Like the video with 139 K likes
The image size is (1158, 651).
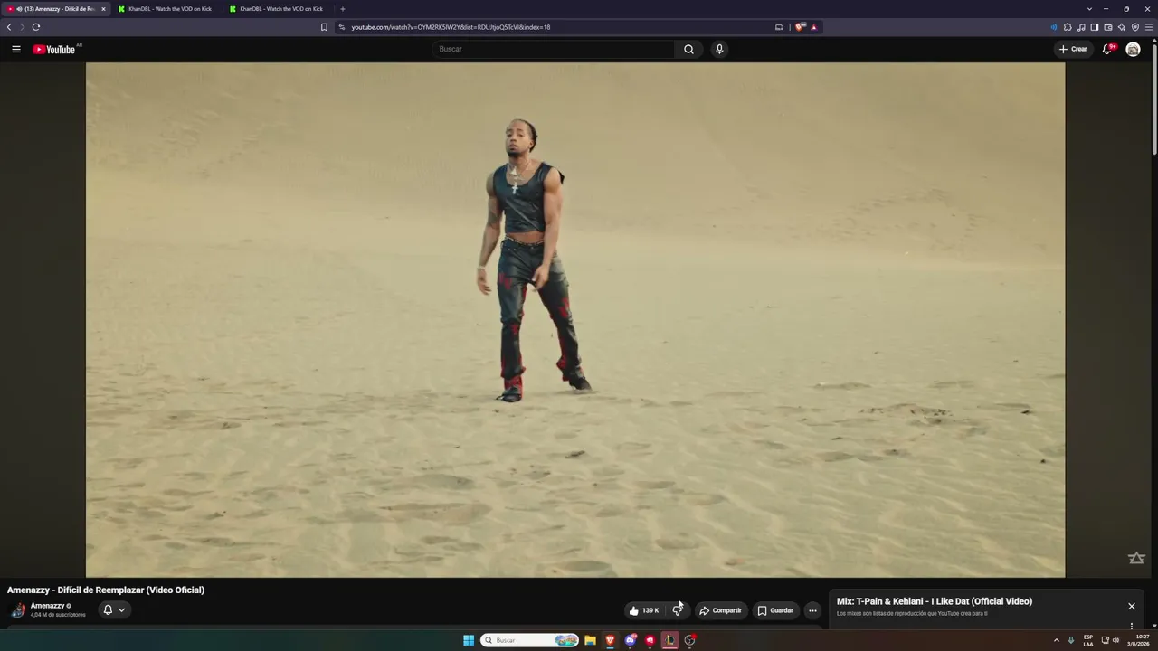coord(644,610)
